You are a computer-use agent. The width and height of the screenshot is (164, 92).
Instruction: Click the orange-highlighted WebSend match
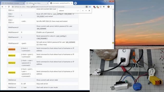pyautogui.click(x=12, y=49)
